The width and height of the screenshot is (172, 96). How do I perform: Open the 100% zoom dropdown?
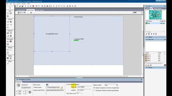pos(142,13)
